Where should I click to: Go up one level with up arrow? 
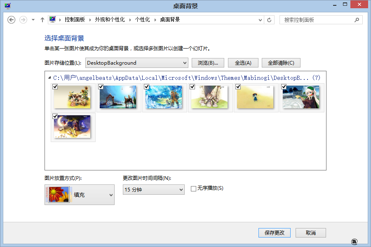pos(42,20)
